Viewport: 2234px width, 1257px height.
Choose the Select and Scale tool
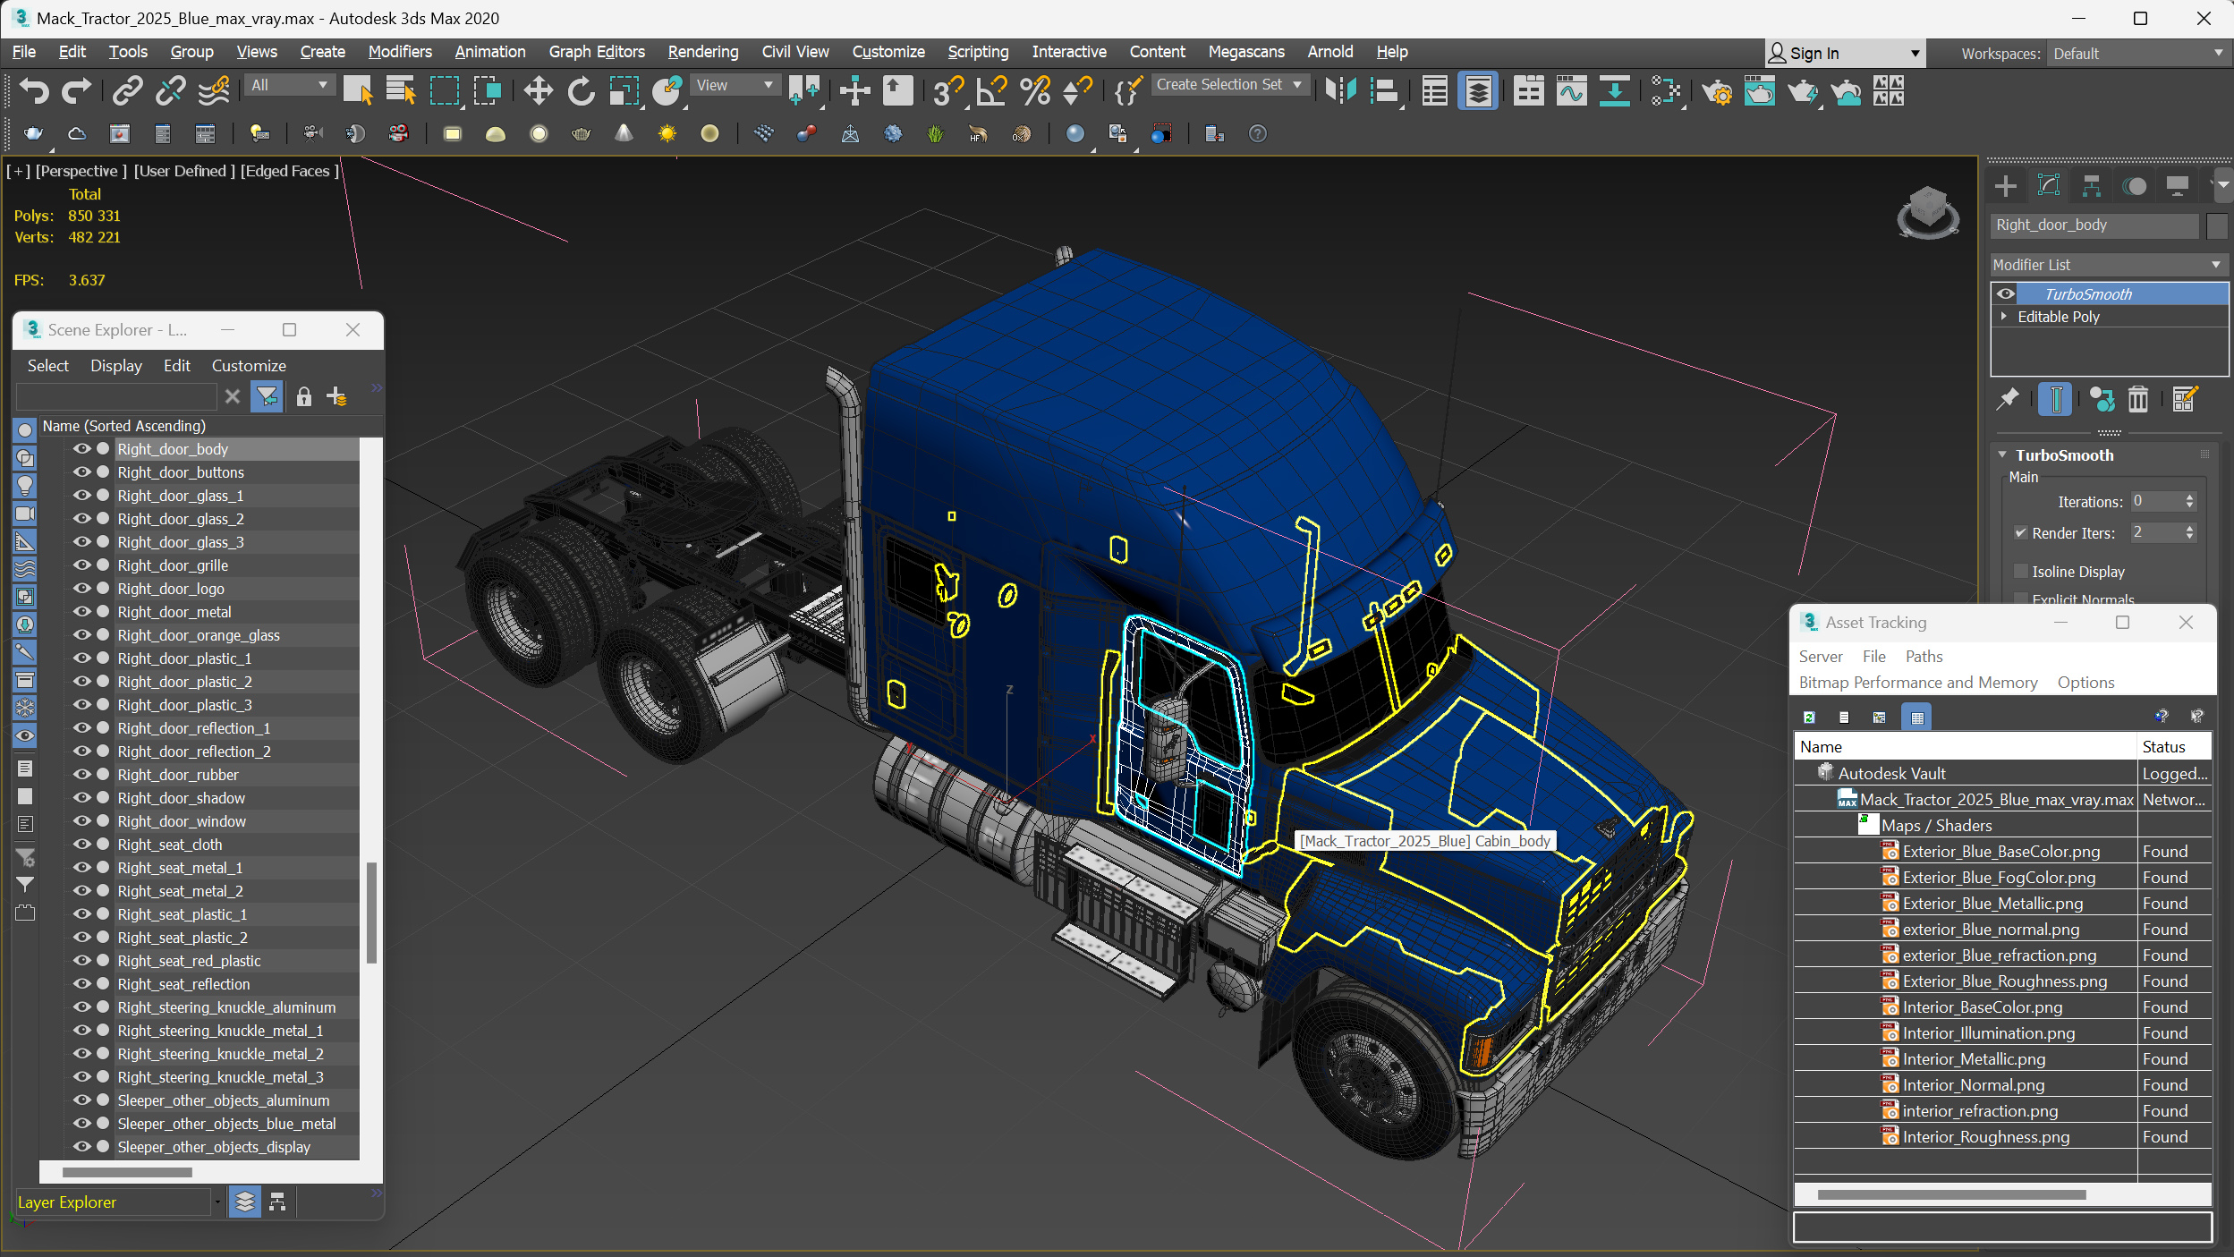coord(624,91)
